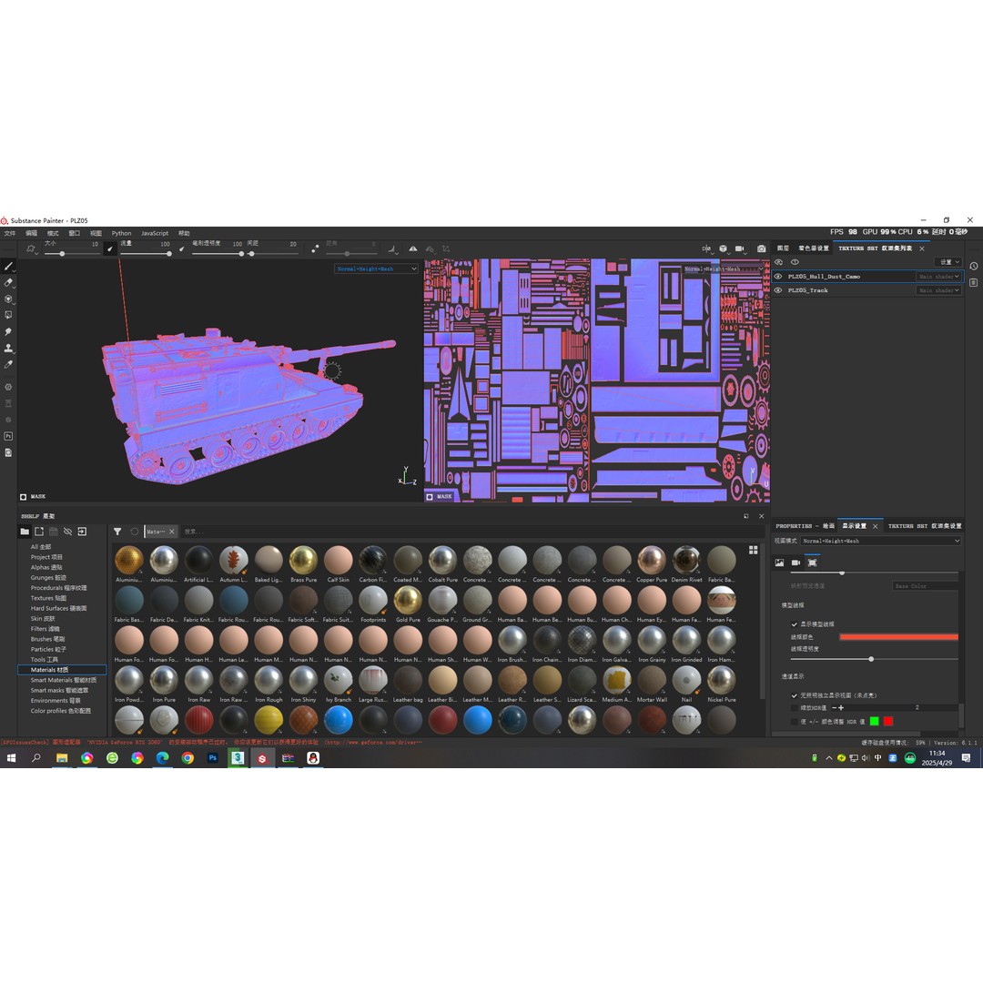Open Main shader dropdown for PLZ05_Track

pos(938,290)
